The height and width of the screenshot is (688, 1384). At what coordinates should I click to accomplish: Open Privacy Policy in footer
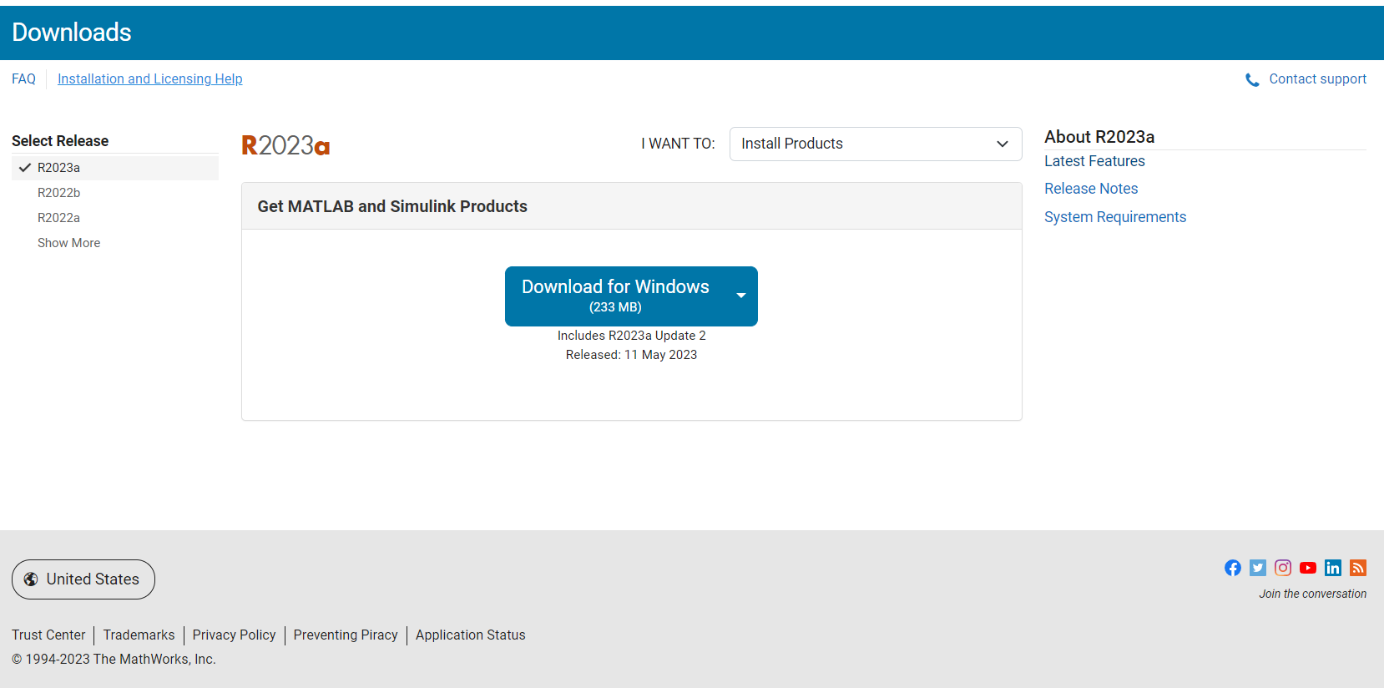234,635
